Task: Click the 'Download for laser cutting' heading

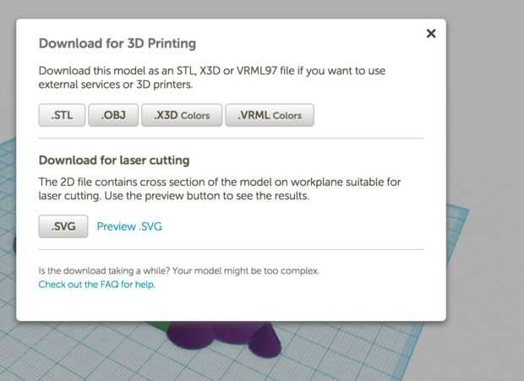Action: [114, 160]
